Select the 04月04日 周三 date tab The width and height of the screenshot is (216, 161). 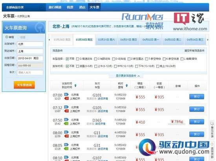coord(195,40)
